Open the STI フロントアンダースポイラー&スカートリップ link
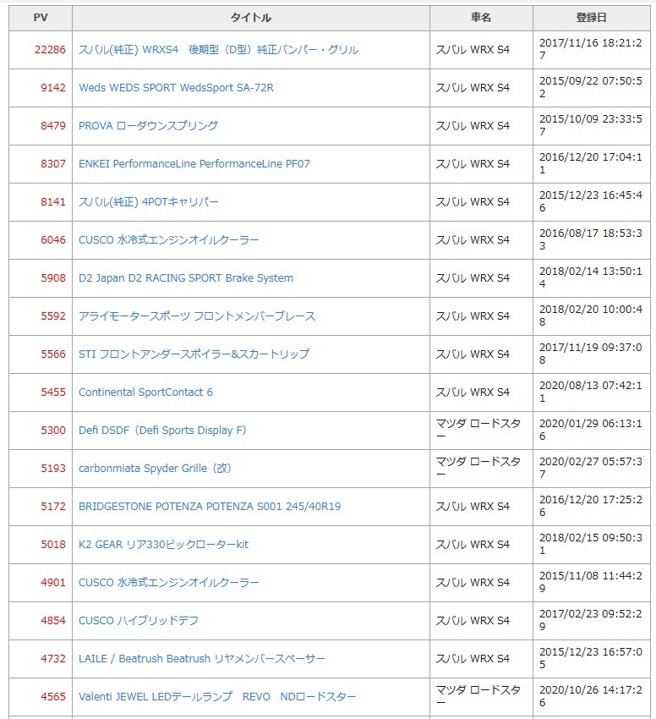This screenshot has height=719, width=656. click(194, 354)
